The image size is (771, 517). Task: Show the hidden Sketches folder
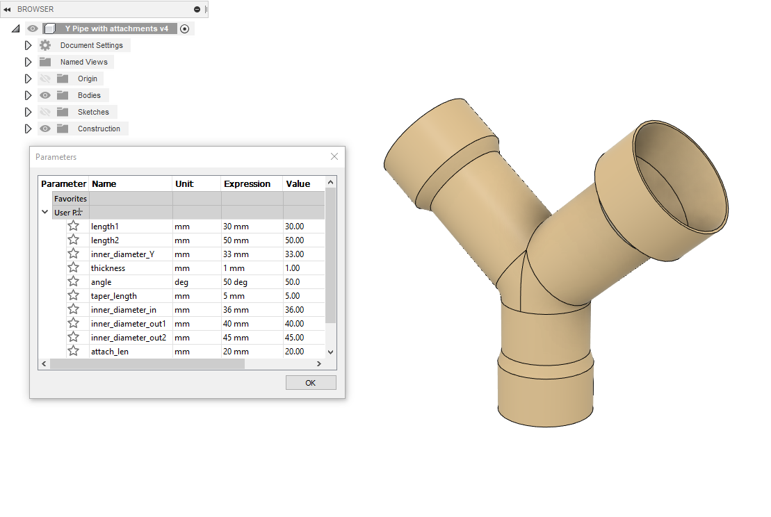click(45, 112)
